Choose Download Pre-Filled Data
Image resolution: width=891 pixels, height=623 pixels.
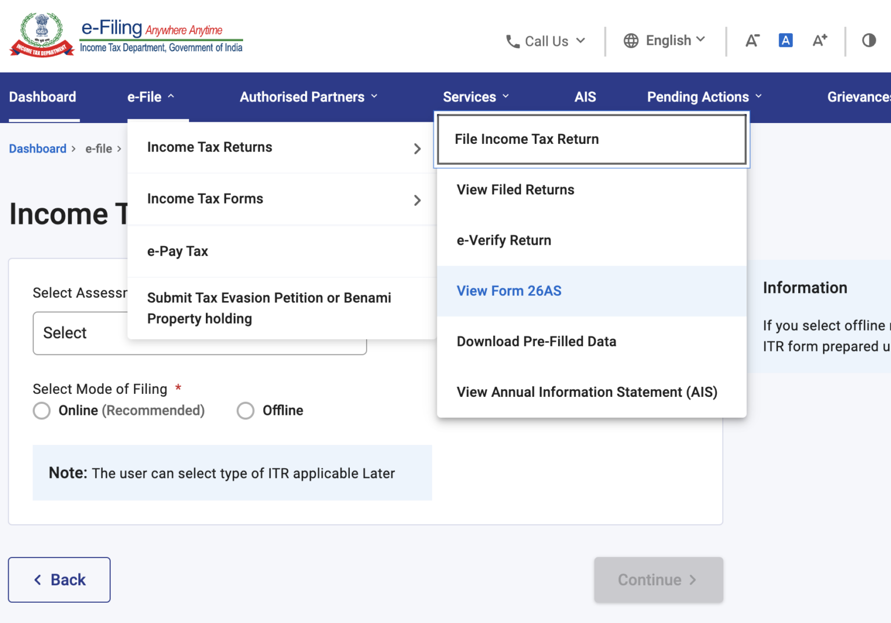(x=592, y=341)
